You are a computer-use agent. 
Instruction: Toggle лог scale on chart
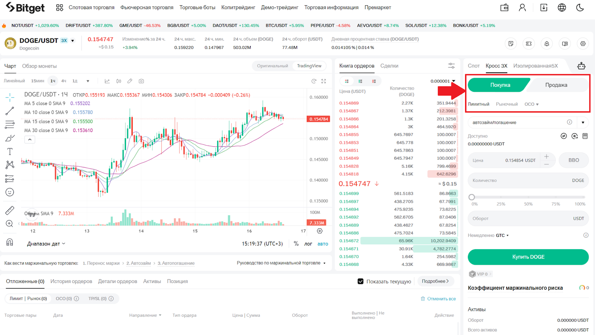point(308,244)
